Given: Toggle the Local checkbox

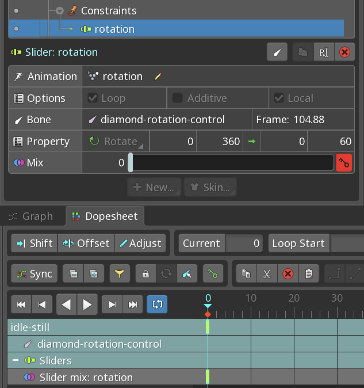Looking at the screenshot, I should click(x=279, y=98).
